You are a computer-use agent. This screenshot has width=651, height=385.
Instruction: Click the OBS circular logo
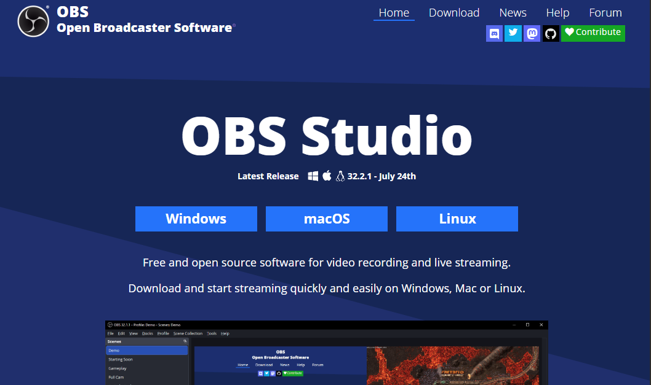click(x=33, y=21)
